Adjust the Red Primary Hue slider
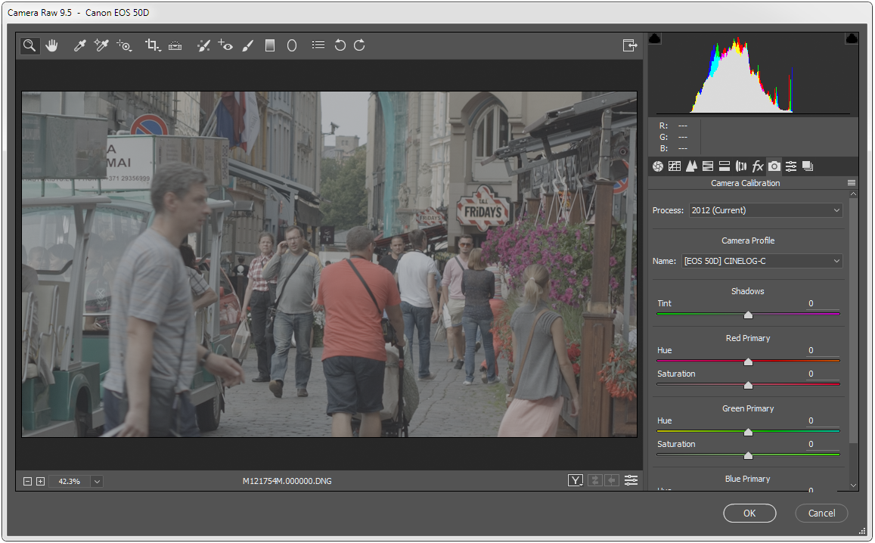The image size is (875, 543). 749,361
